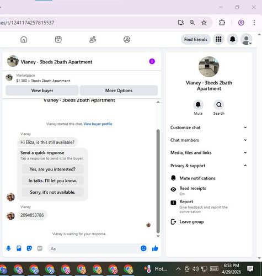Open the Chrome three-dot menu
The width and height of the screenshot is (262, 276).
click(x=254, y=23)
